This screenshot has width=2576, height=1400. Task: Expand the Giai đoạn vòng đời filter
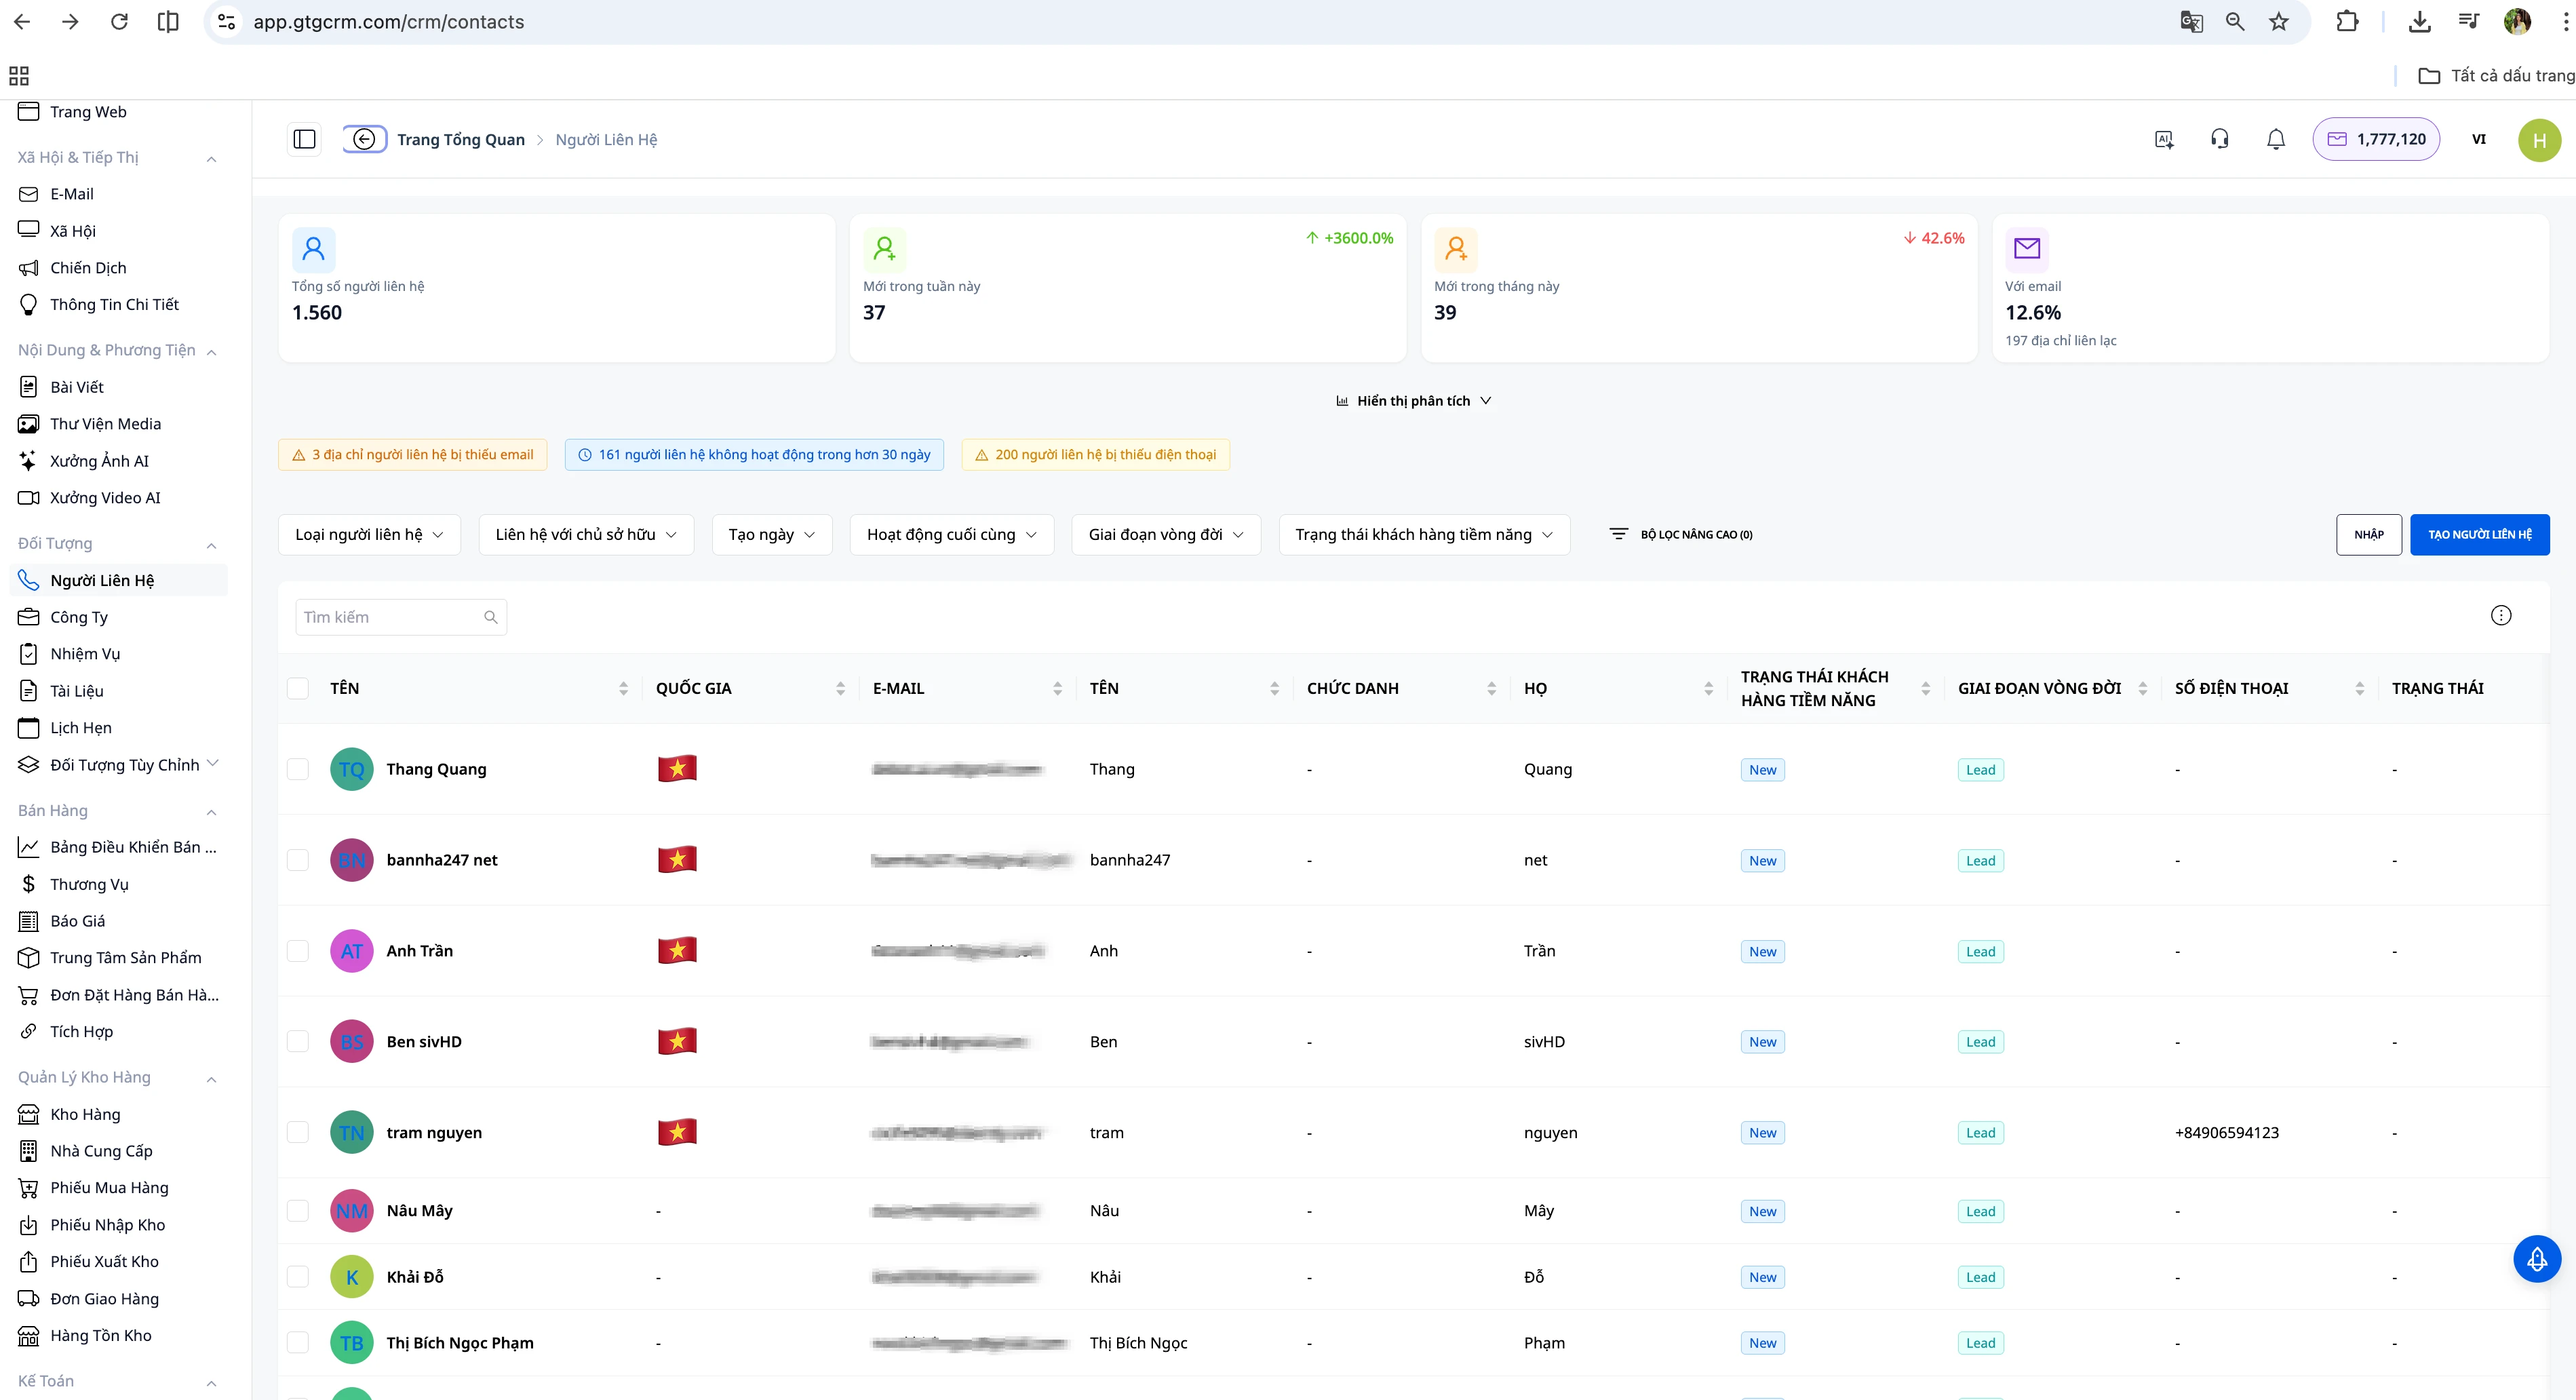(1165, 534)
